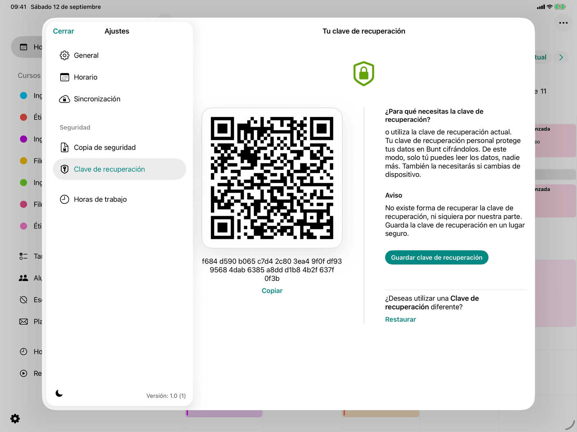Open settings via the gear icon in the background

click(x=15, y=419)
